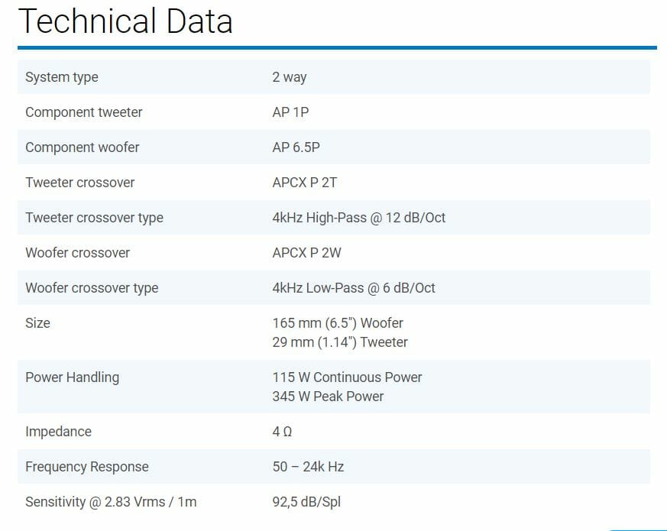Click the AP 1P tweeter value
Viewport: 667px width, 531px height.
(x=290, y=112)
